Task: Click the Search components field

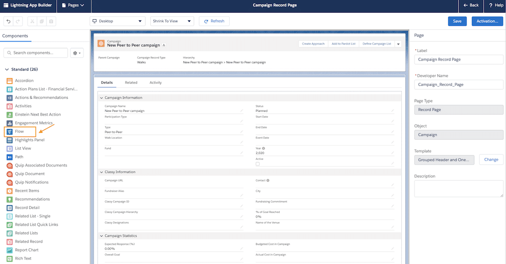Action: click(35, 53)
